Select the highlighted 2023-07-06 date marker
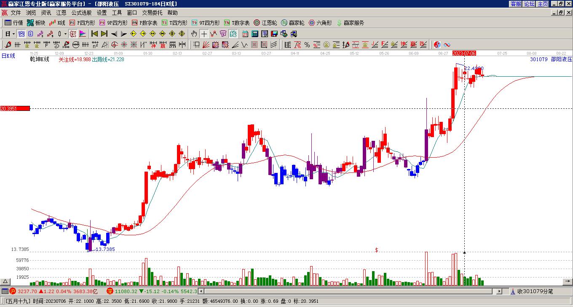The height and width of the screenshot is (307, 573). (x=464, y=53)
